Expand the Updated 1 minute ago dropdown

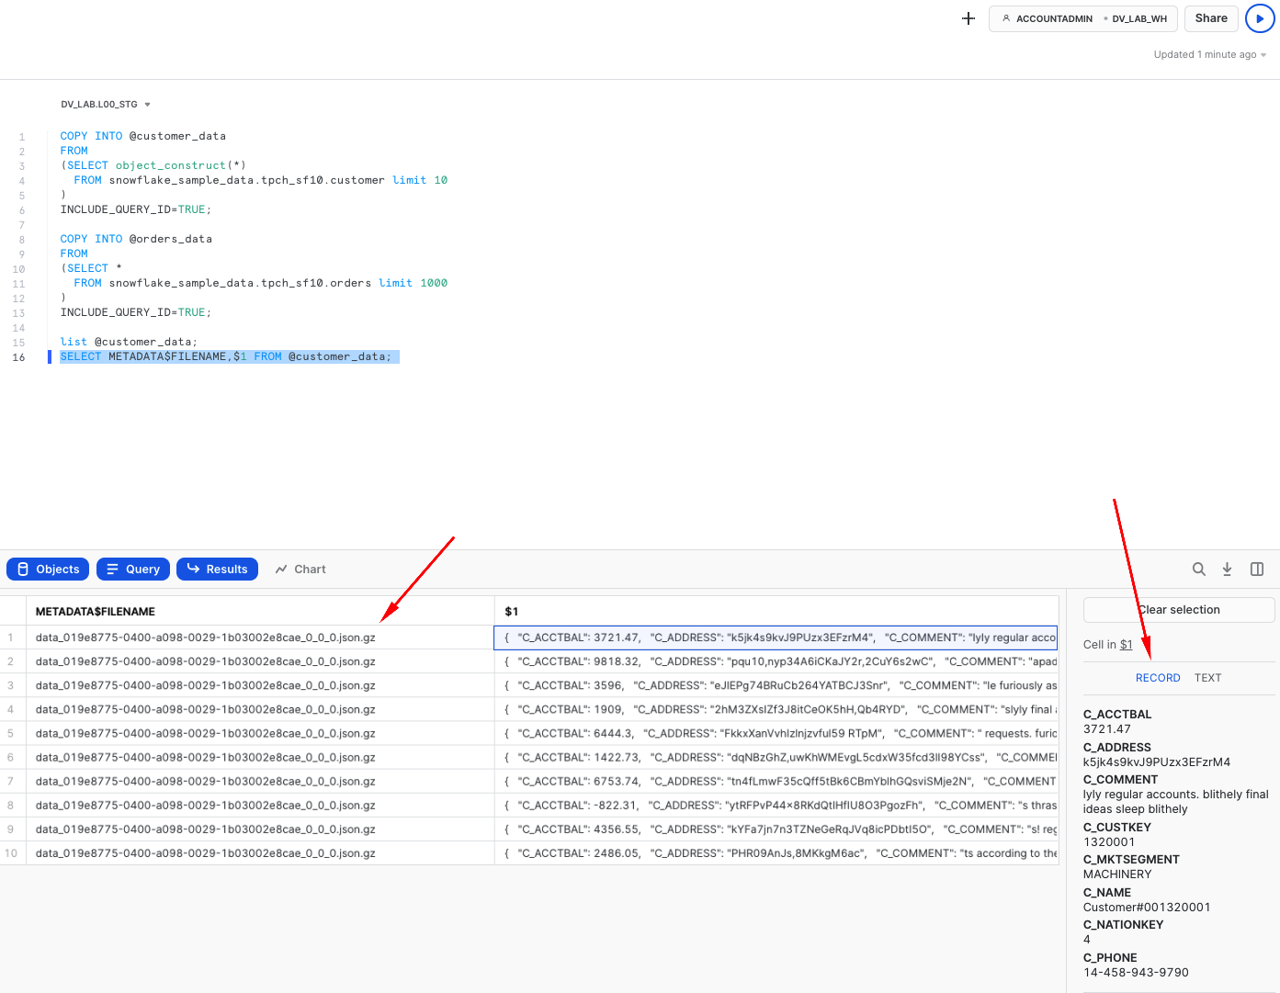[1209, 55]
